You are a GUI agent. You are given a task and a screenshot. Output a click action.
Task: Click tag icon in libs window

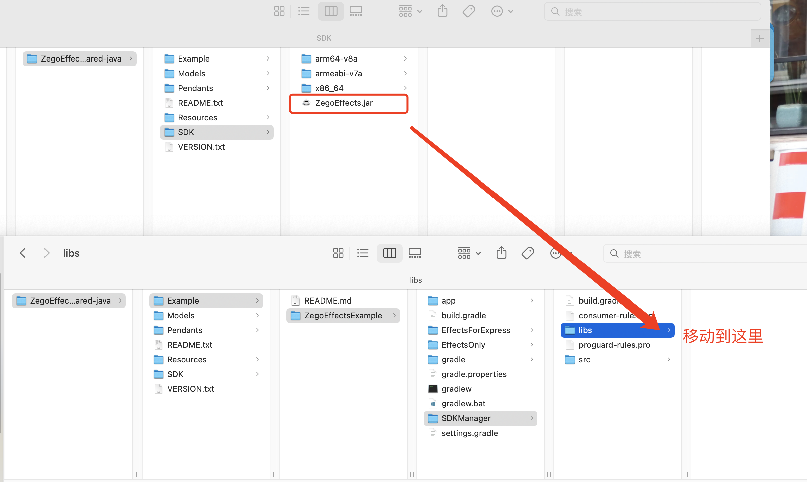(527, 253)
